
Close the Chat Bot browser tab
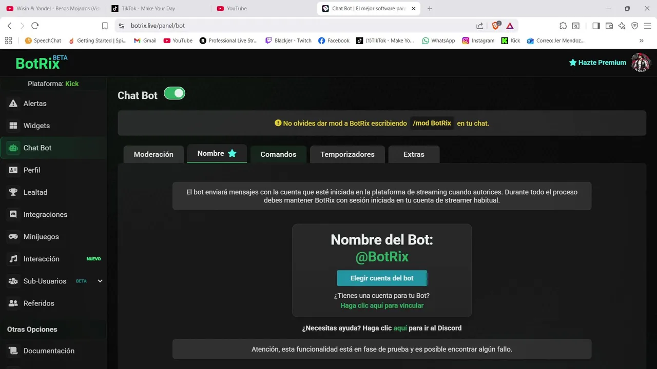[414, 8]
